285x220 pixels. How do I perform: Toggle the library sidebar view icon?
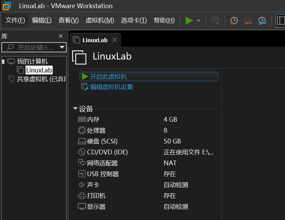[x=281, y=21]
